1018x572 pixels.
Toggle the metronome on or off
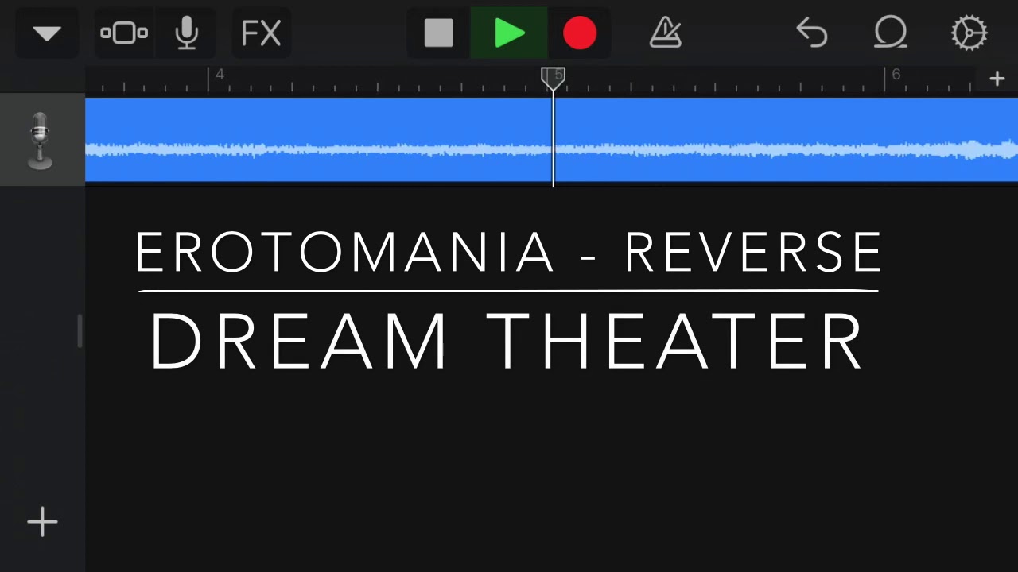[665, 33]
